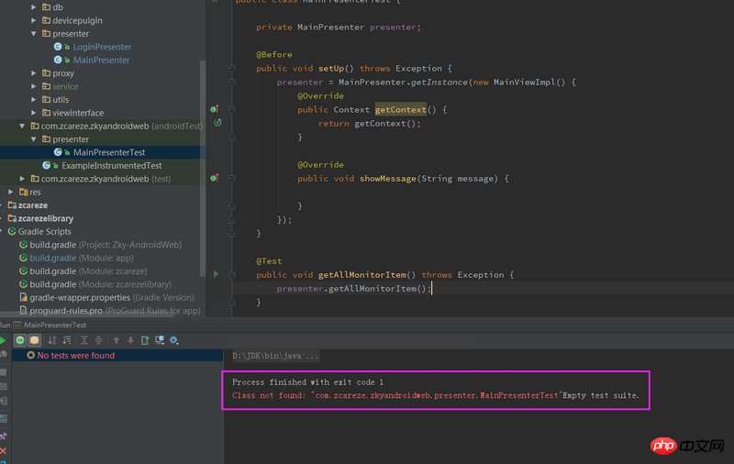Viewport: 734px width, 464px height.
Task: Go to previous failed test arrow
Action: point(117,340)
